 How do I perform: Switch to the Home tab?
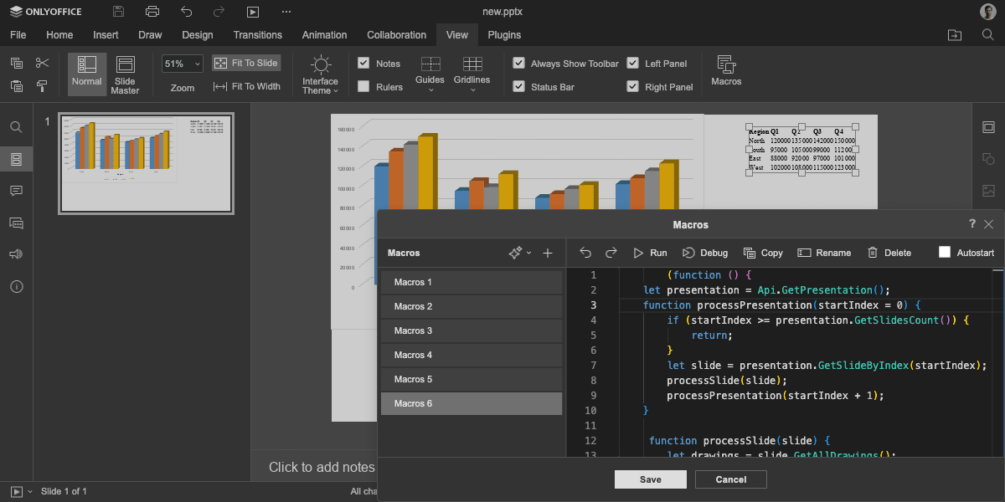coord(59,35)
